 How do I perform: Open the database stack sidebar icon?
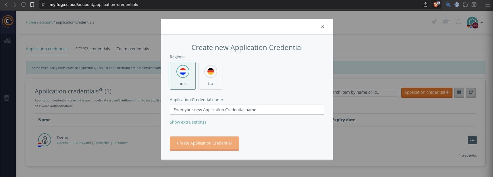7,98
